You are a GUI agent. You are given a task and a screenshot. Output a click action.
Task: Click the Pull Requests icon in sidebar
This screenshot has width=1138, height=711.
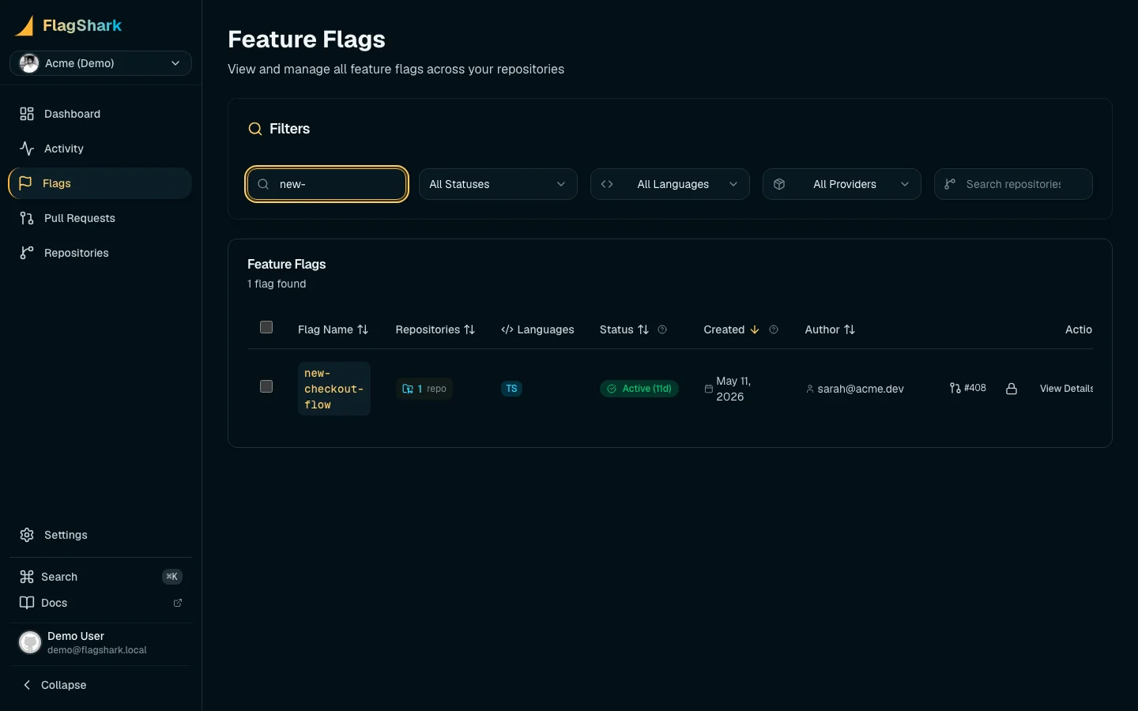[27, 218]
